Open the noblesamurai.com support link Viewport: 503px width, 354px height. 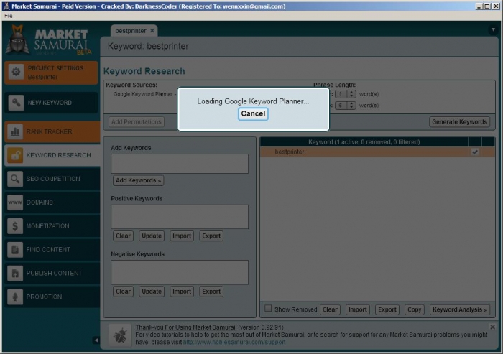234,342
